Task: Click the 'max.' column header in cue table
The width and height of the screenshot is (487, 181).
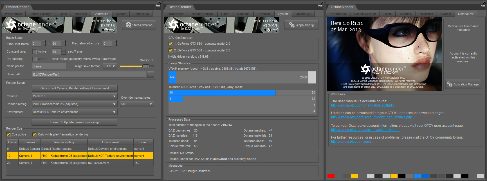Action: tap(144, 142)
